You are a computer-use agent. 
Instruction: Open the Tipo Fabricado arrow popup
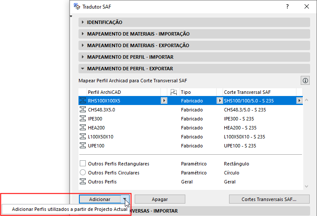pos(220,100)
